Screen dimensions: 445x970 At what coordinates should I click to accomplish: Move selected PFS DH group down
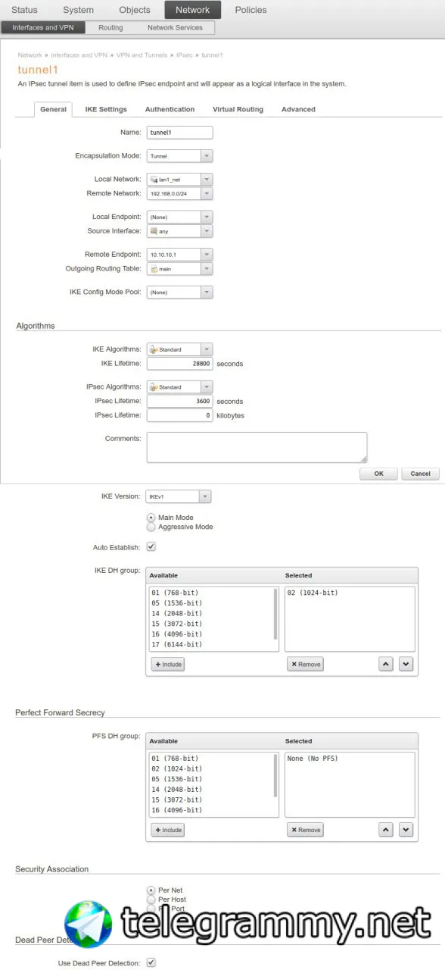click(x=406, y=830)
